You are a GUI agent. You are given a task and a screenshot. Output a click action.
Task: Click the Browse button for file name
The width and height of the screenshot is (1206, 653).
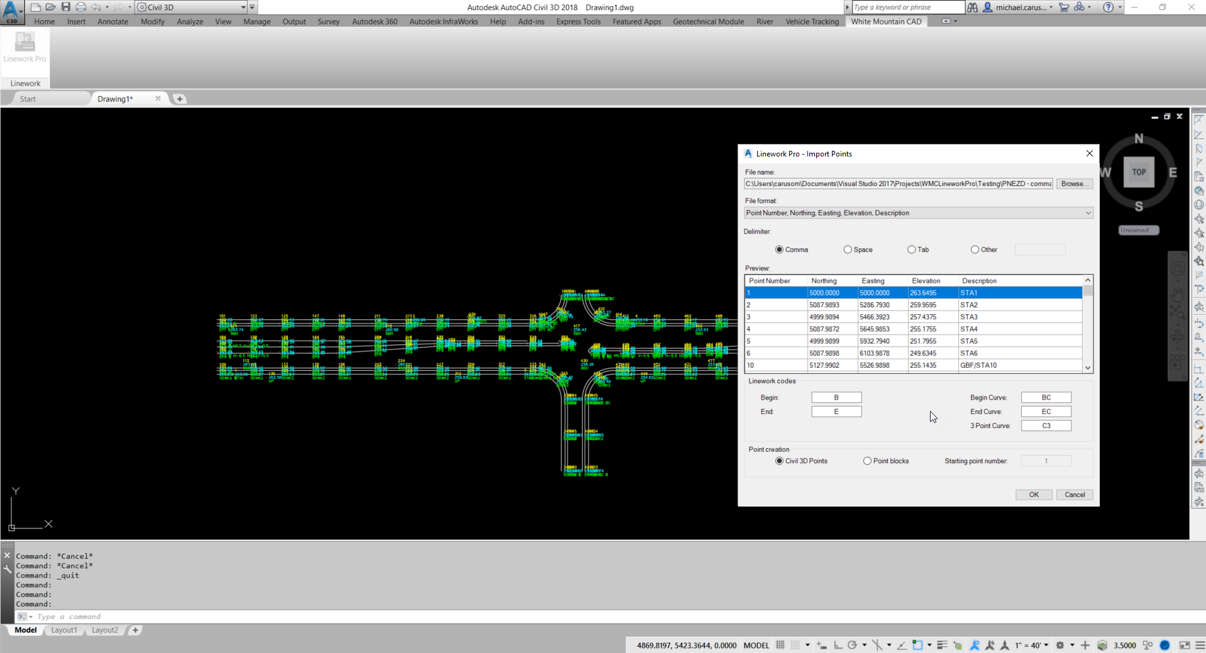[x=1074, y=184]
